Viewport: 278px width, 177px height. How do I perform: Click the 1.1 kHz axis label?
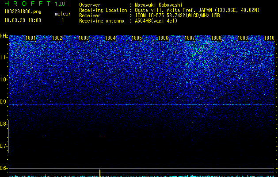tap(4, 58)
